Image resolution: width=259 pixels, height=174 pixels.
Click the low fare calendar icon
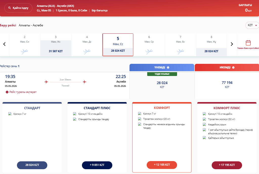tap(248, 43)
